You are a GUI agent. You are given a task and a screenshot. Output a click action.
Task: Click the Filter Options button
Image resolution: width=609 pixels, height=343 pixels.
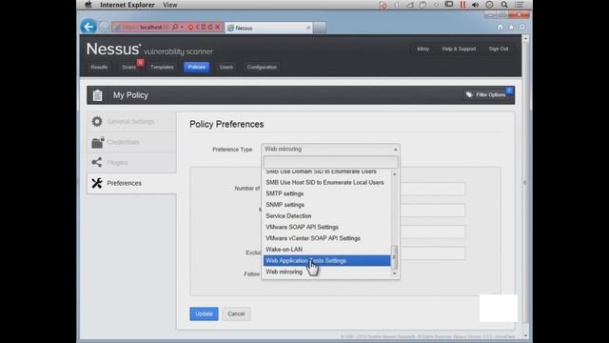(488, 95)
